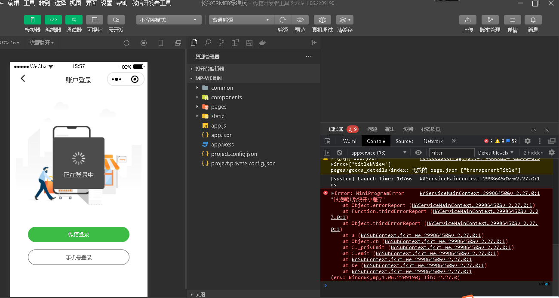Collapse the MP-WEIXIN project root
Image resolution: width=559 pixels, height=298 pixels.
253,78
